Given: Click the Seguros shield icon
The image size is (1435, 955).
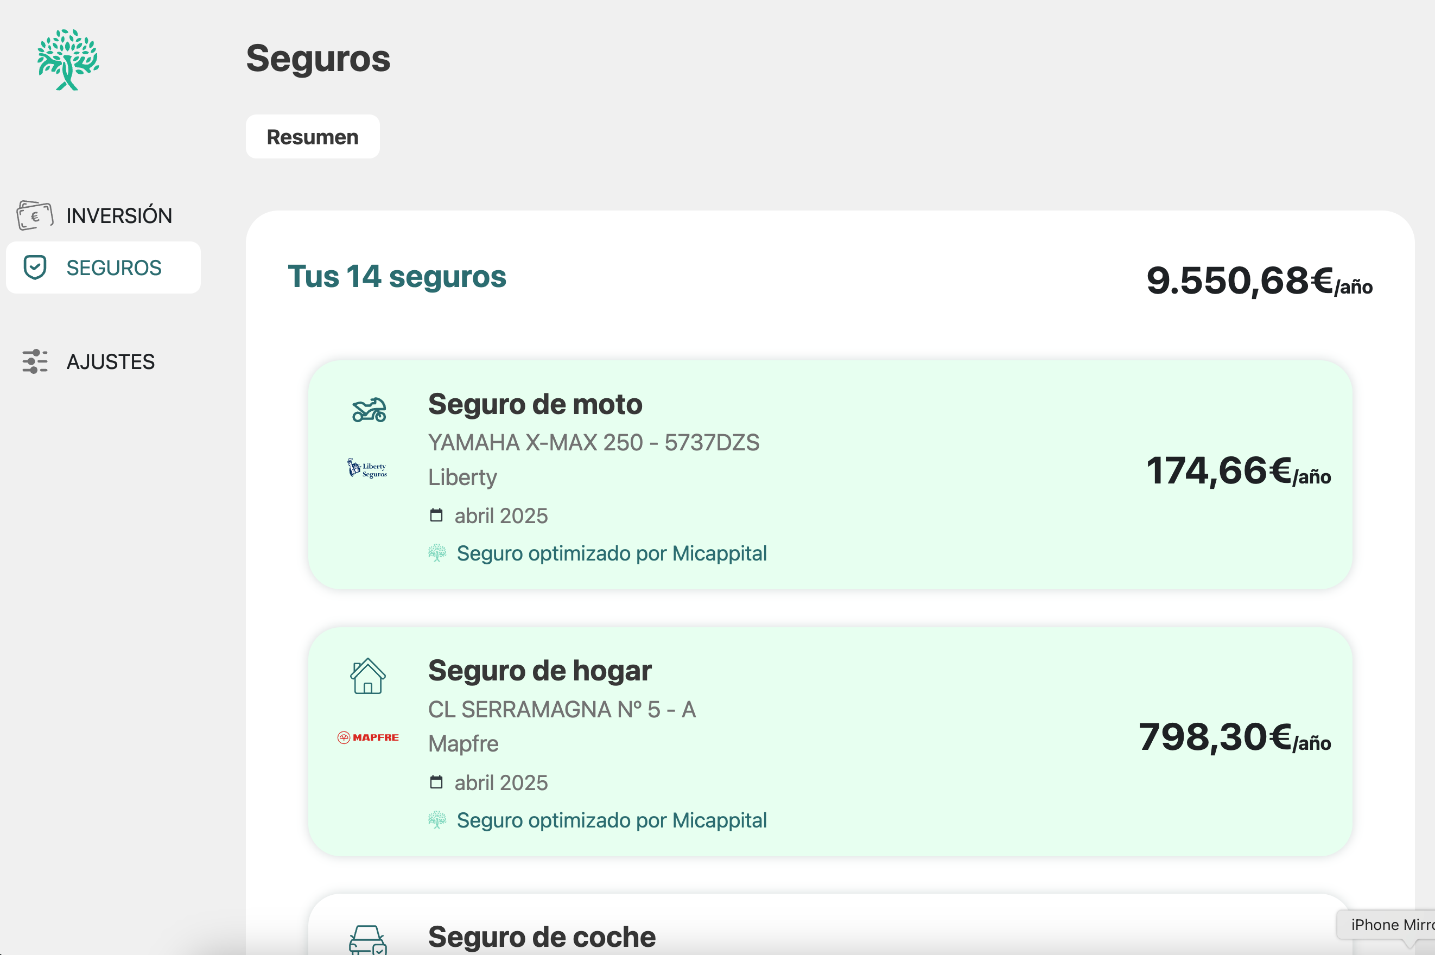Looking at the screenshot, I should coord(35,268).
